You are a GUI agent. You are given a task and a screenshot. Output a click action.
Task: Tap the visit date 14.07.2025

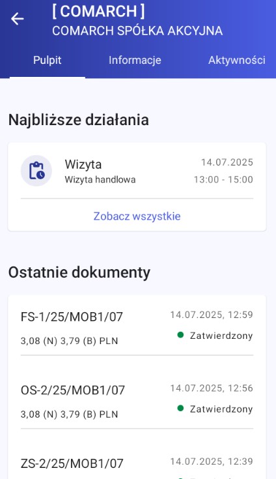[x=227, y=162]
